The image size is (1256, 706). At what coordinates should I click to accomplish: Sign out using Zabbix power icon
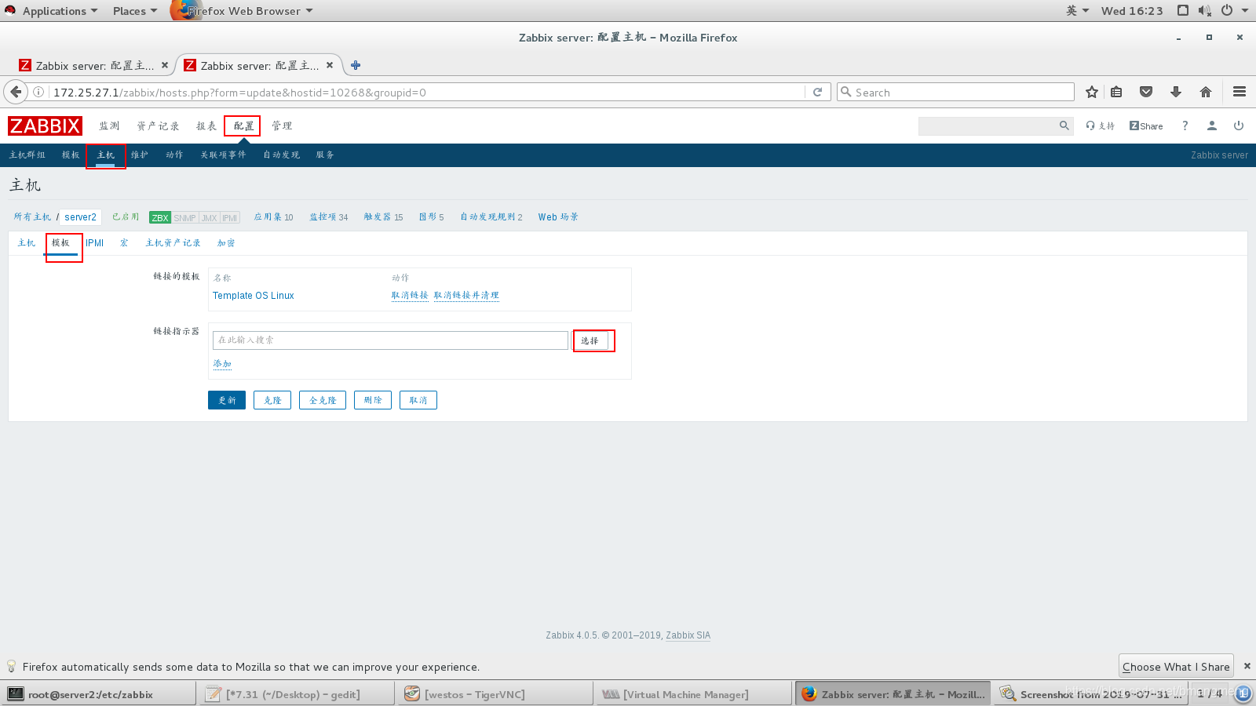pos(1239,126)
